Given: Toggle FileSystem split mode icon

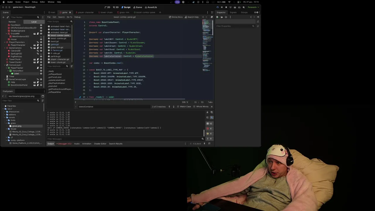Looking at the screenshot, I should pos(43,96).
